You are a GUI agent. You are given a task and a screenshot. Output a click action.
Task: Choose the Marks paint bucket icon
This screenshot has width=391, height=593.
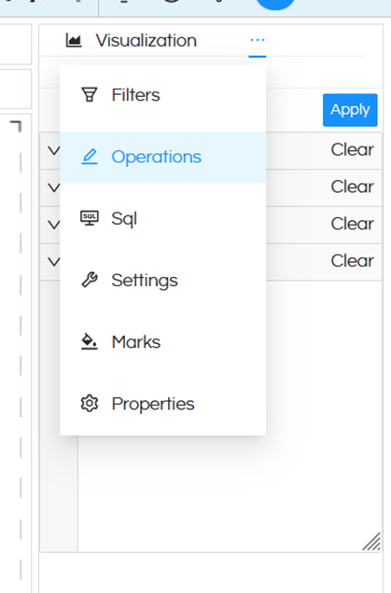[90, 342]
